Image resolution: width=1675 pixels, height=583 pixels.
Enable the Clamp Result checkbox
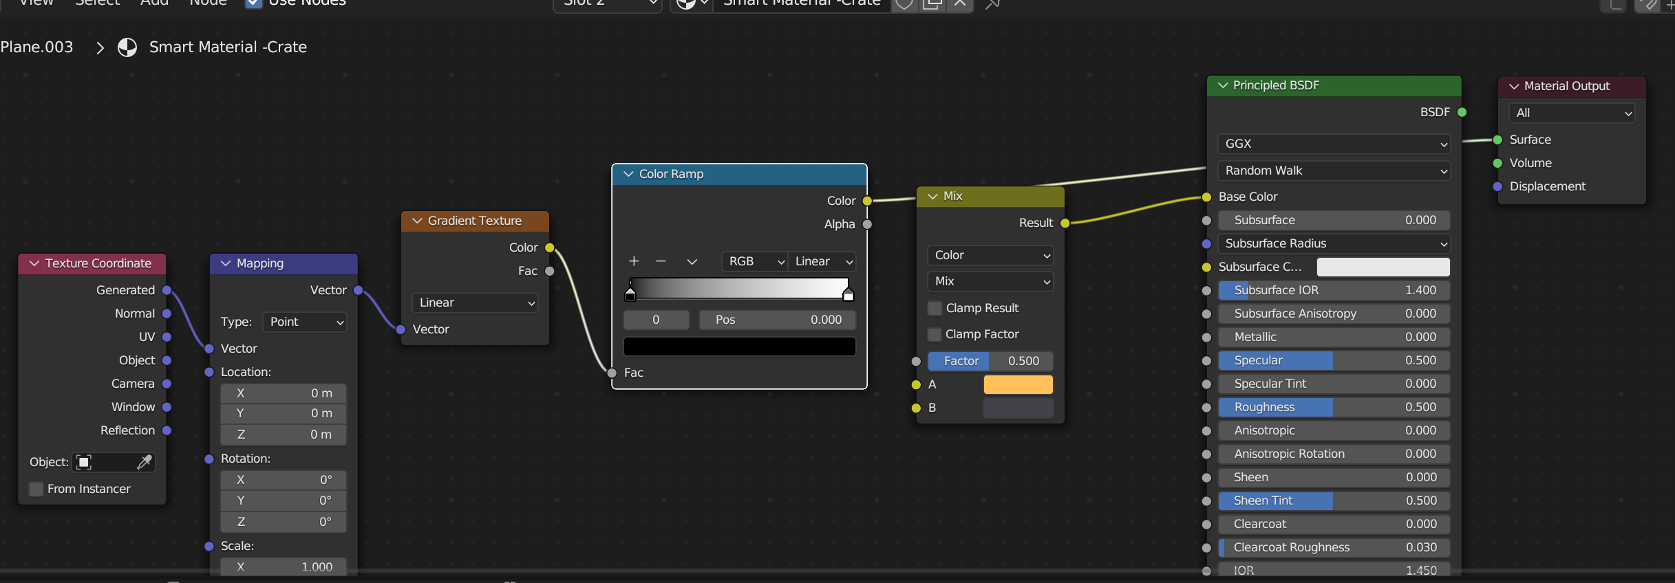935,308
